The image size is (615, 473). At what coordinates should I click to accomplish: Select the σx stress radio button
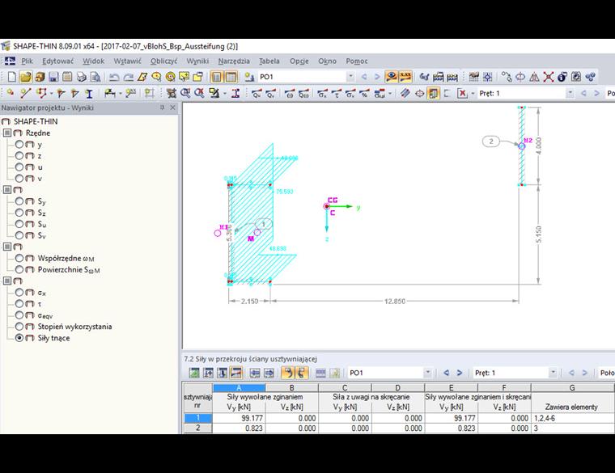(19, 293)
